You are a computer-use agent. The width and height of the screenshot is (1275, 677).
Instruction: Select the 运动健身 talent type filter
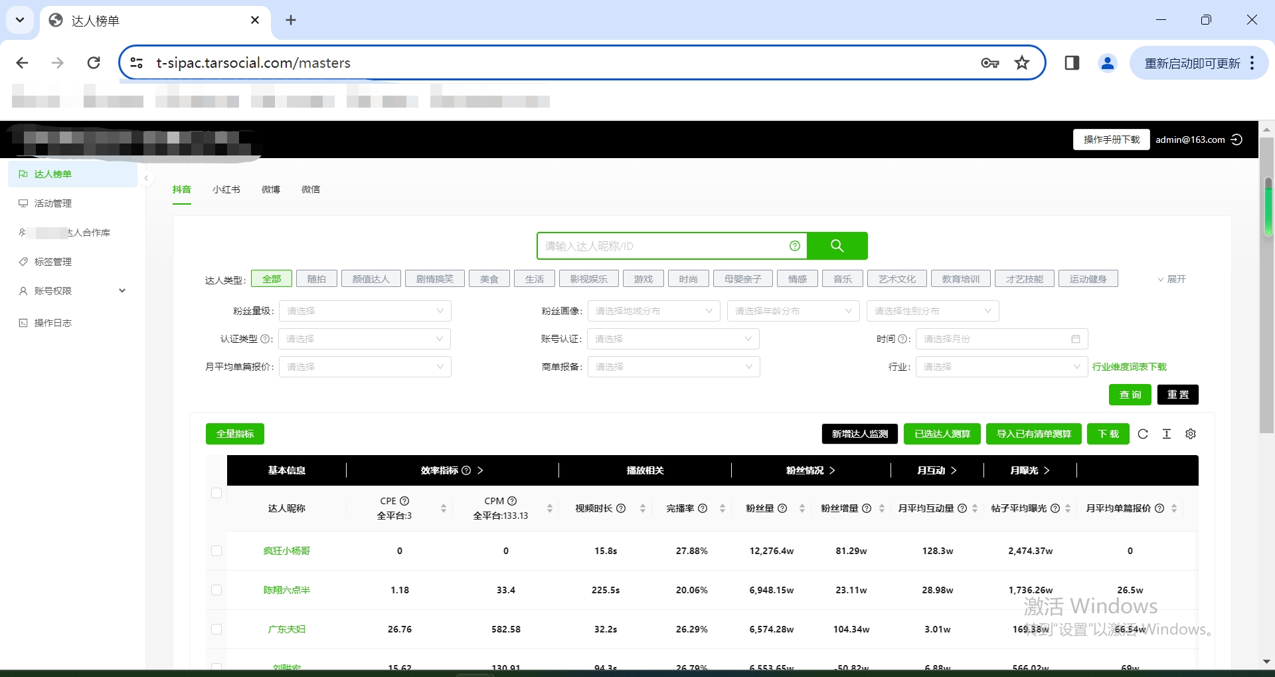pyautogui.click(x=1088, y=279)
